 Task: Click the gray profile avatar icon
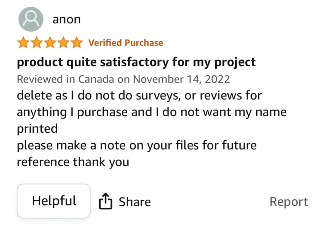coord(31,19)
